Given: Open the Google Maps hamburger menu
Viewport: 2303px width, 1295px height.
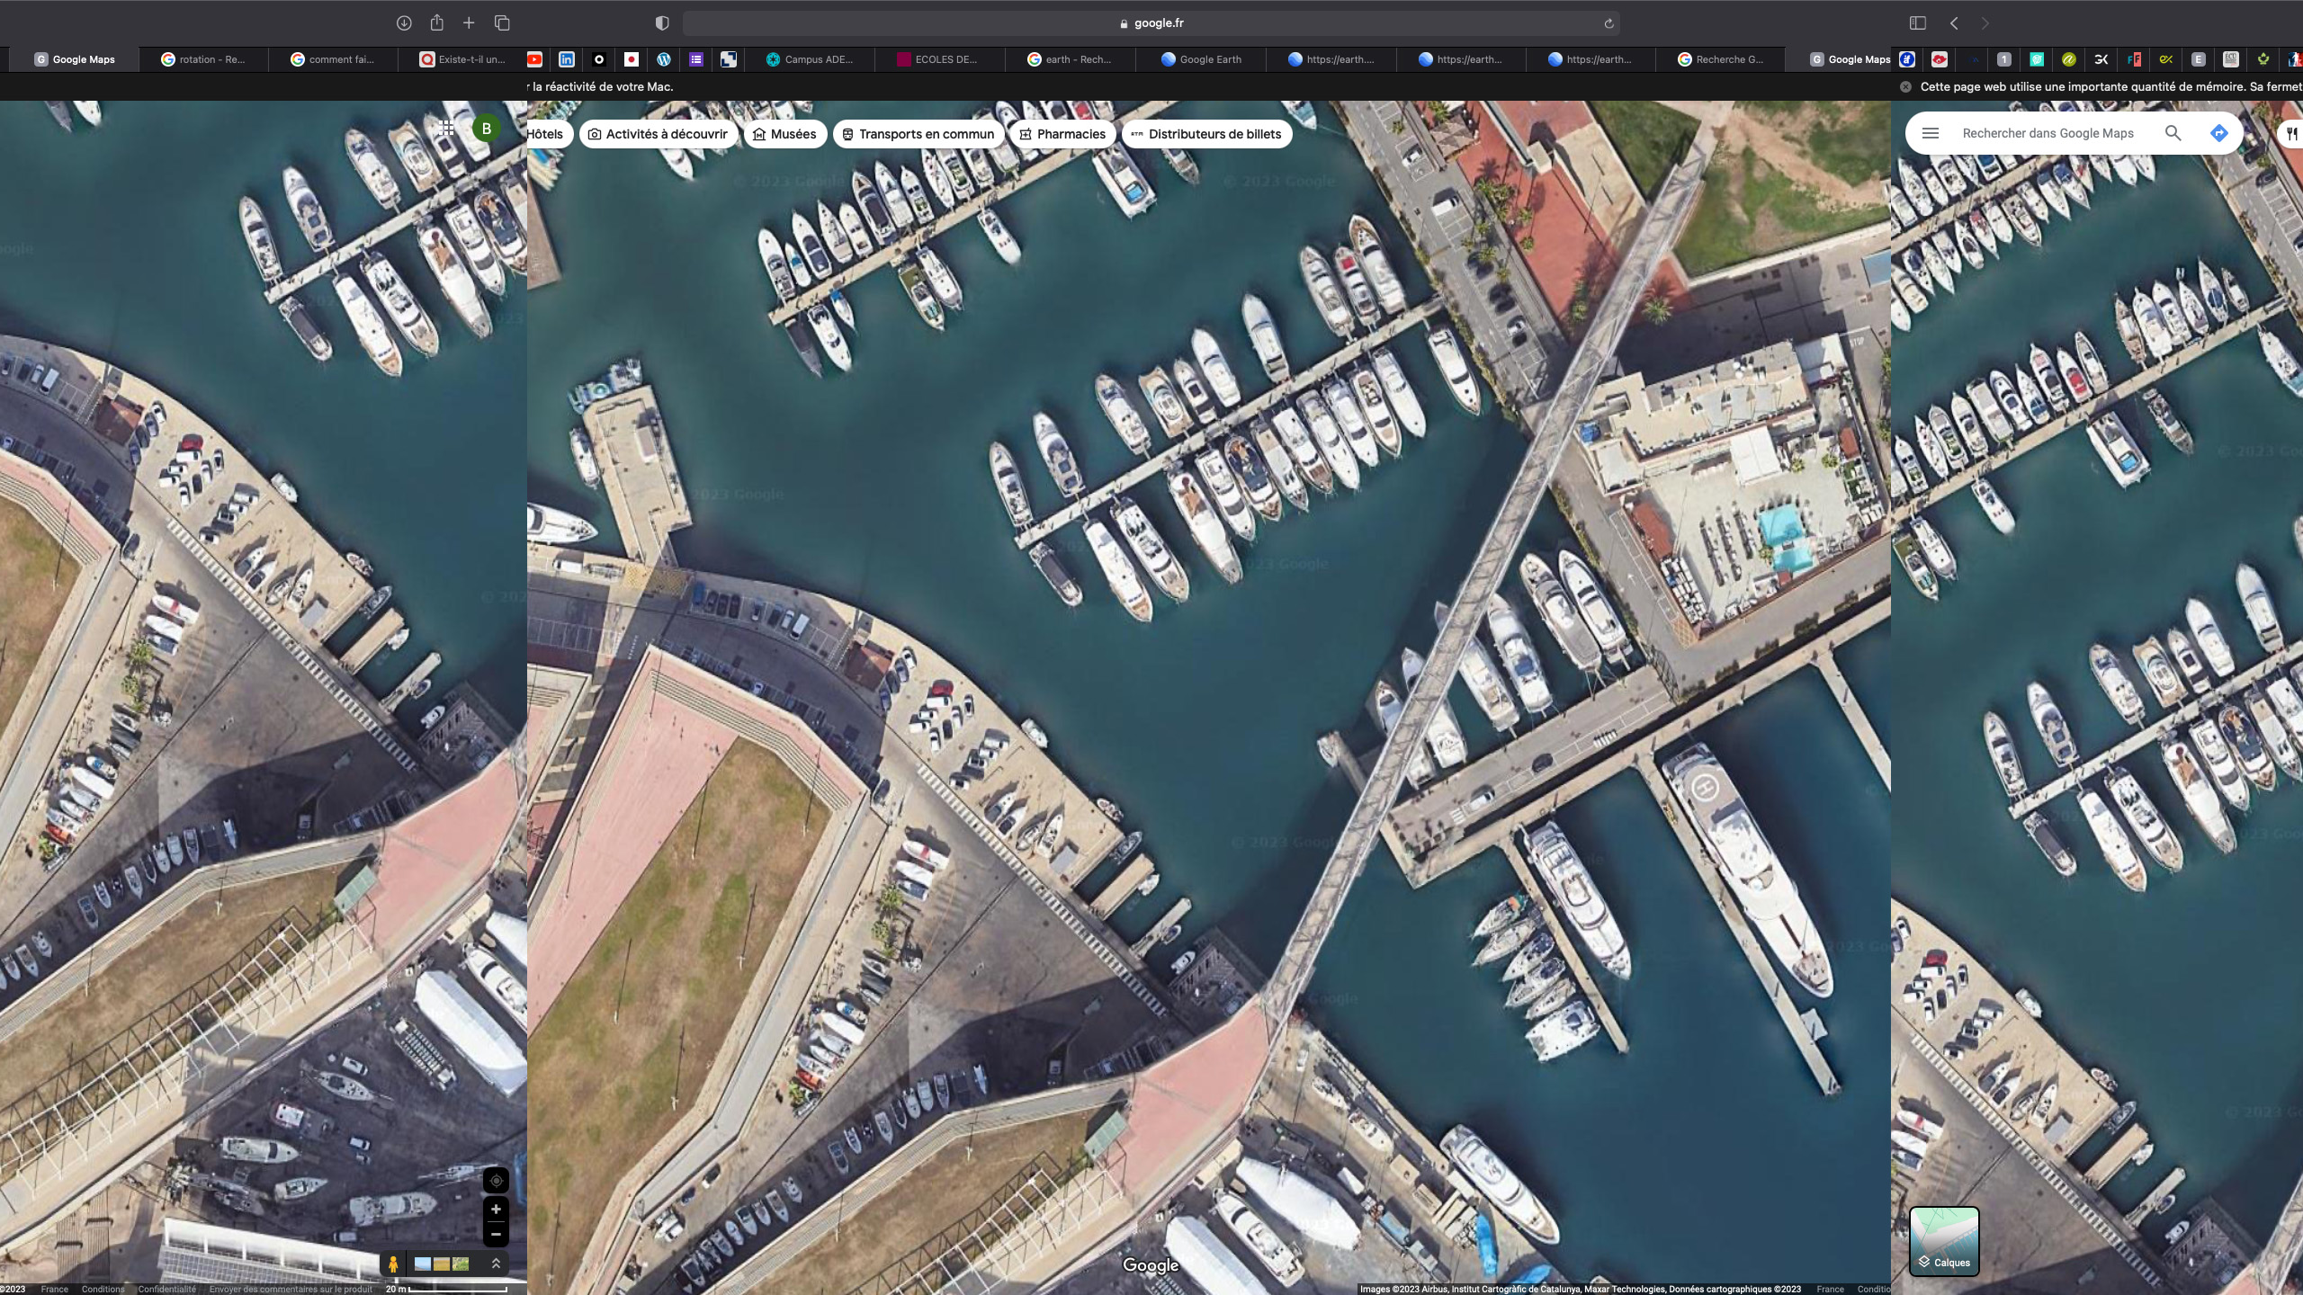Looking at the screenshot, I should tap(1930, 133).
